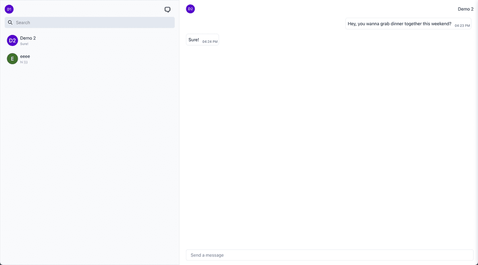Click the magnifying glass search icon
The height and width of the screenshot is (265, 478).
pyautogui.click(x=10, y=22)
